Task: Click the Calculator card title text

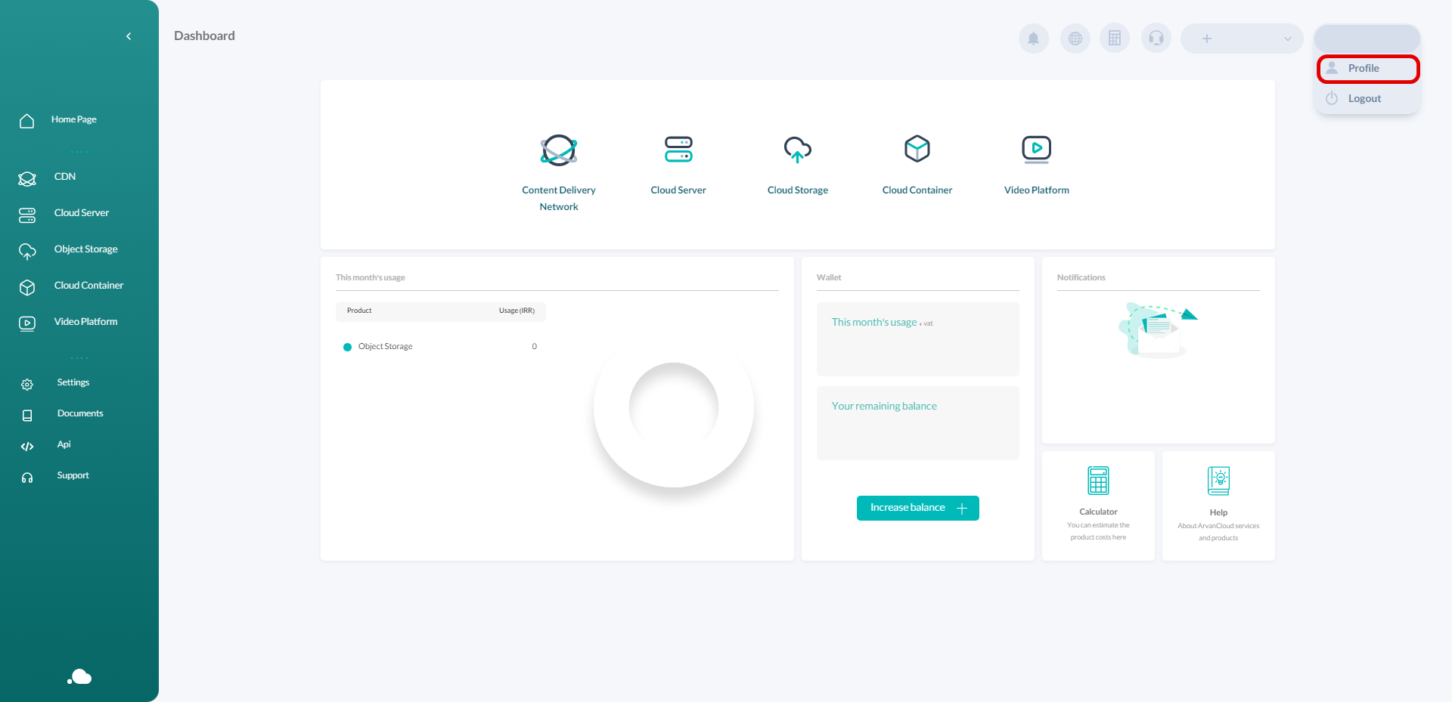Action: click(1098, 512)
